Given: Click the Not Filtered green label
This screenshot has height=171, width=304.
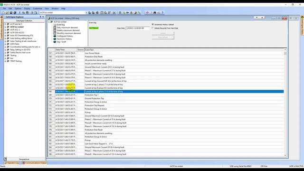Looking at the screenshot, I should coord(94,28).
